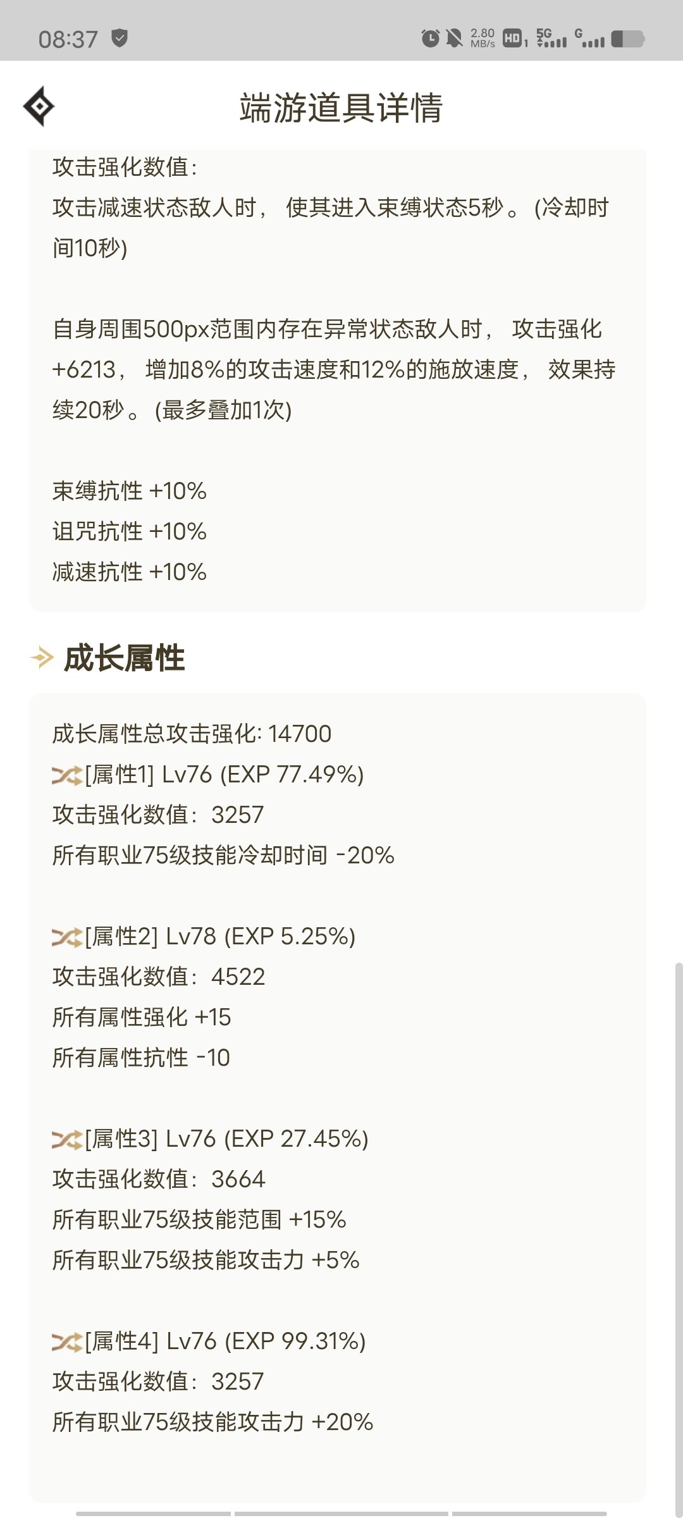Tap the battery indicator icon
The height and width of the screenshot is (1518, 683).
[x=628, y=39]
